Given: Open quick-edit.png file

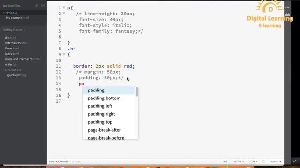Looking at the screenshot, I should [17, 75].
